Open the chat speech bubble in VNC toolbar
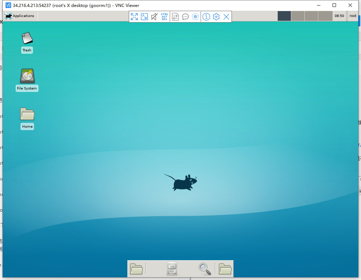This screenshot has height=280, width=361. [185, 17]
